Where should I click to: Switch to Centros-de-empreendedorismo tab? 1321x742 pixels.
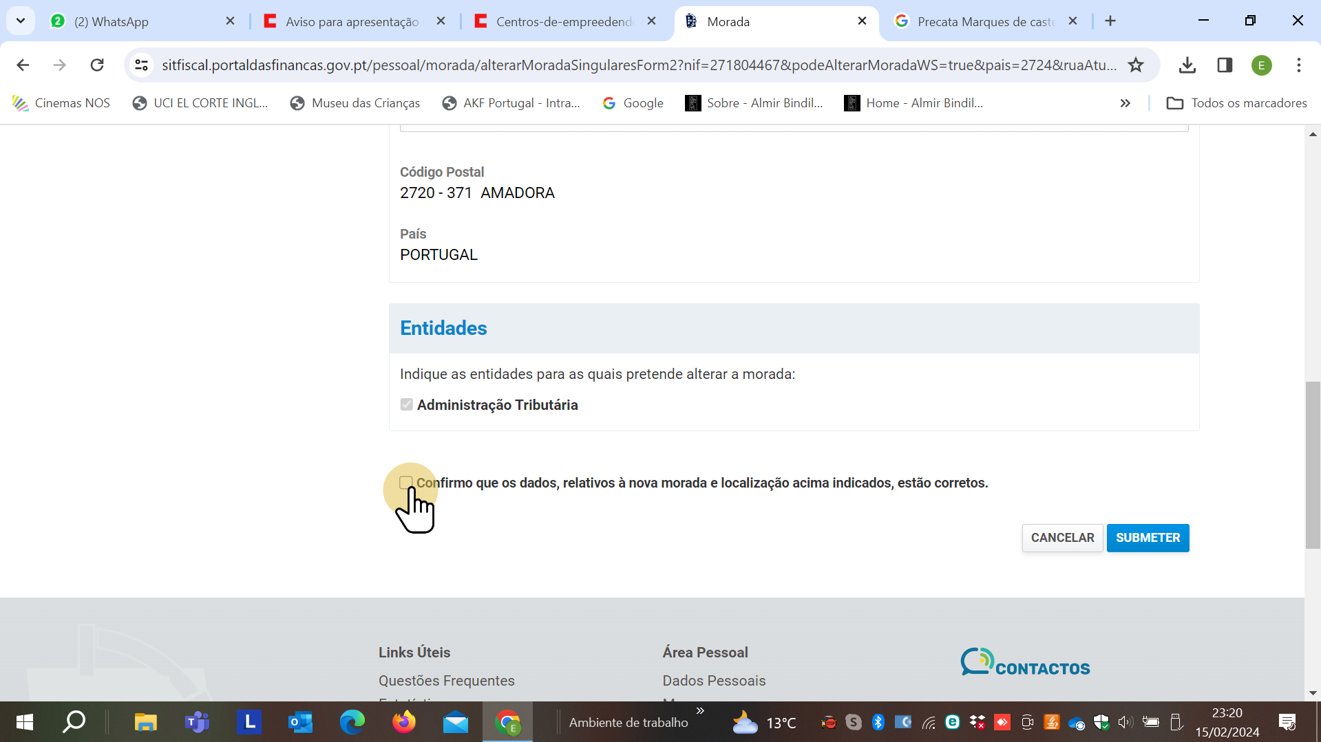tap(563, 21)
